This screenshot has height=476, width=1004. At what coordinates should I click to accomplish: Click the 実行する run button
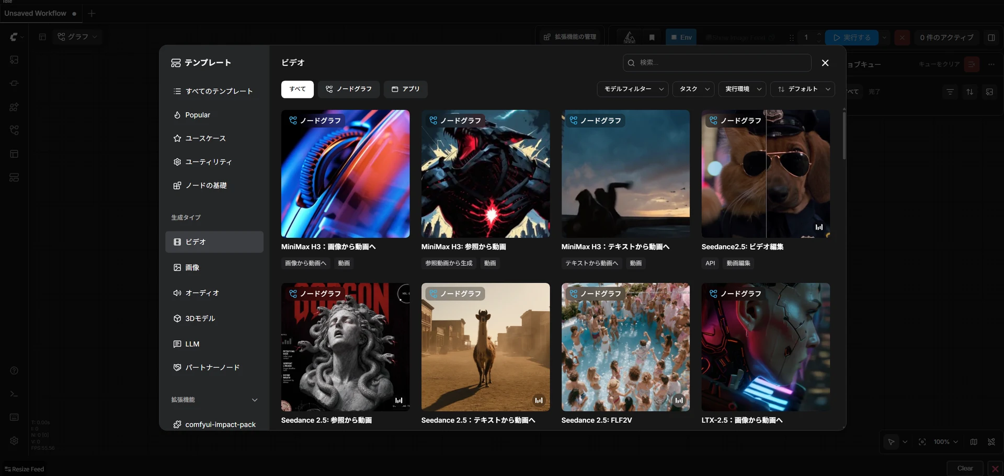pos(852,38)
